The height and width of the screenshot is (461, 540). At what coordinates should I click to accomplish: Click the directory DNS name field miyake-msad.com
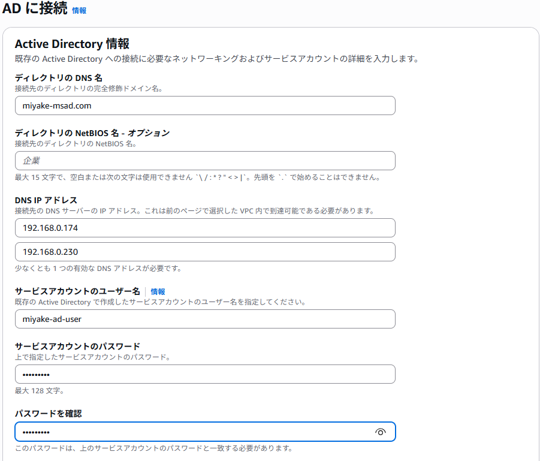[204, 106]
